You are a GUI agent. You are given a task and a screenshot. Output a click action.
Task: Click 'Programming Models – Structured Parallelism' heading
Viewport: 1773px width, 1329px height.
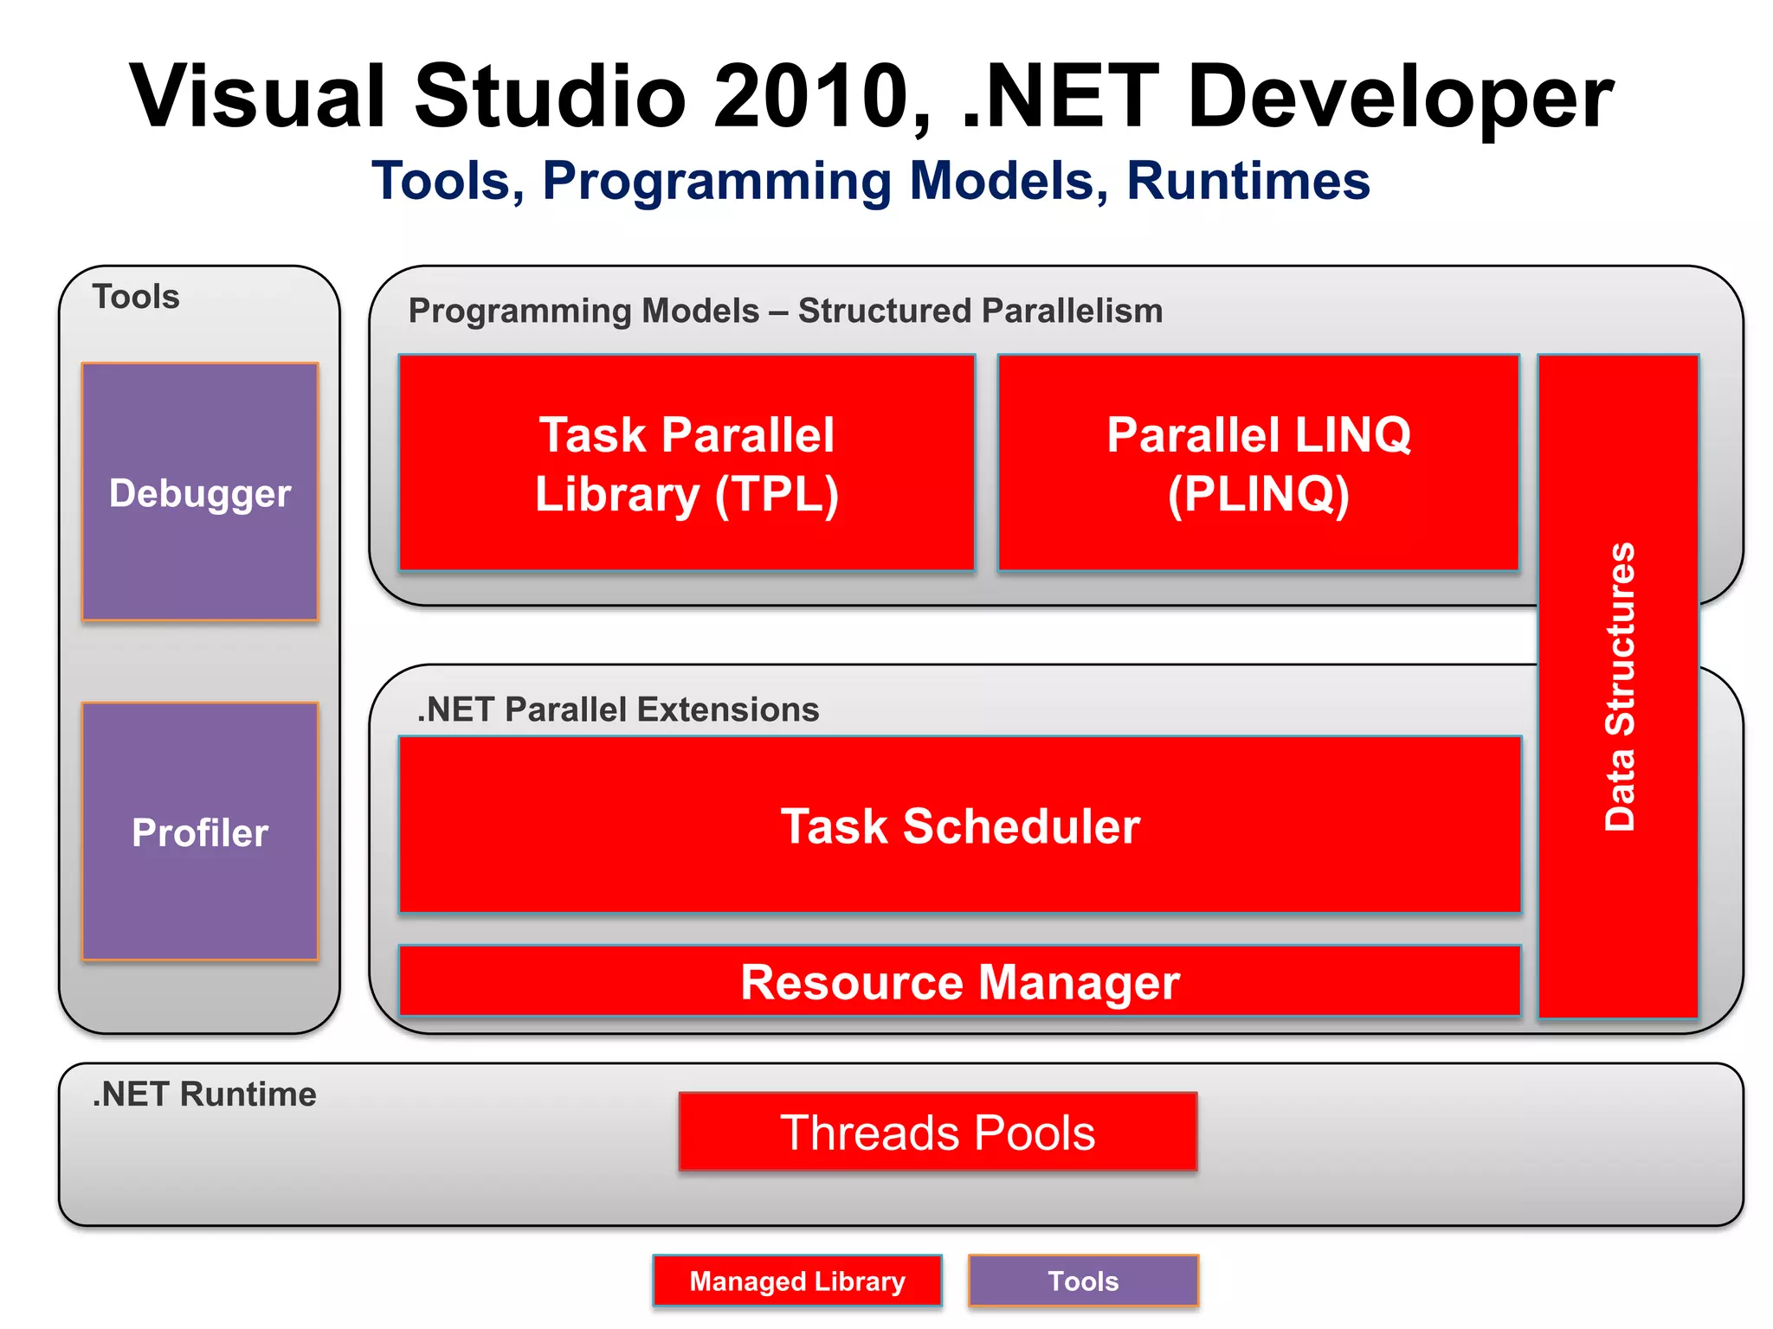[x=785, y=311]
